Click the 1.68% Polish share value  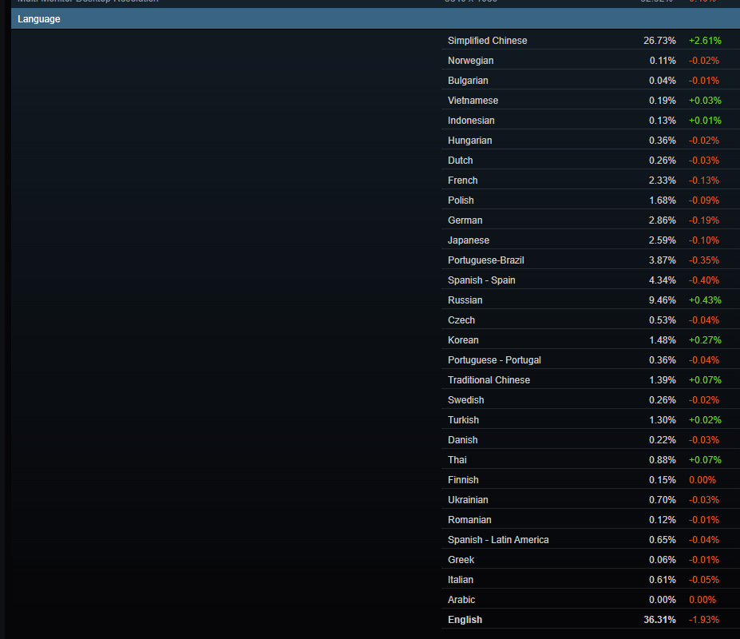662,200
